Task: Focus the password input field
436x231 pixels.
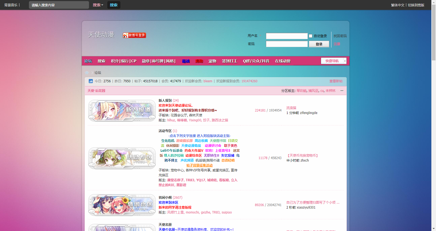Action: [287, 44]
